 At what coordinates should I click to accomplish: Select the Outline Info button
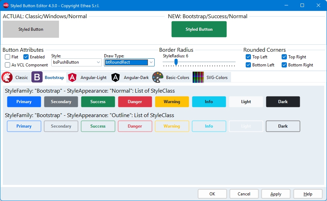point(209,126)
